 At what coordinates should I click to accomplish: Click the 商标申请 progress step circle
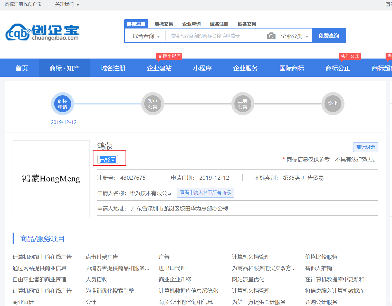tap(63, 104)
